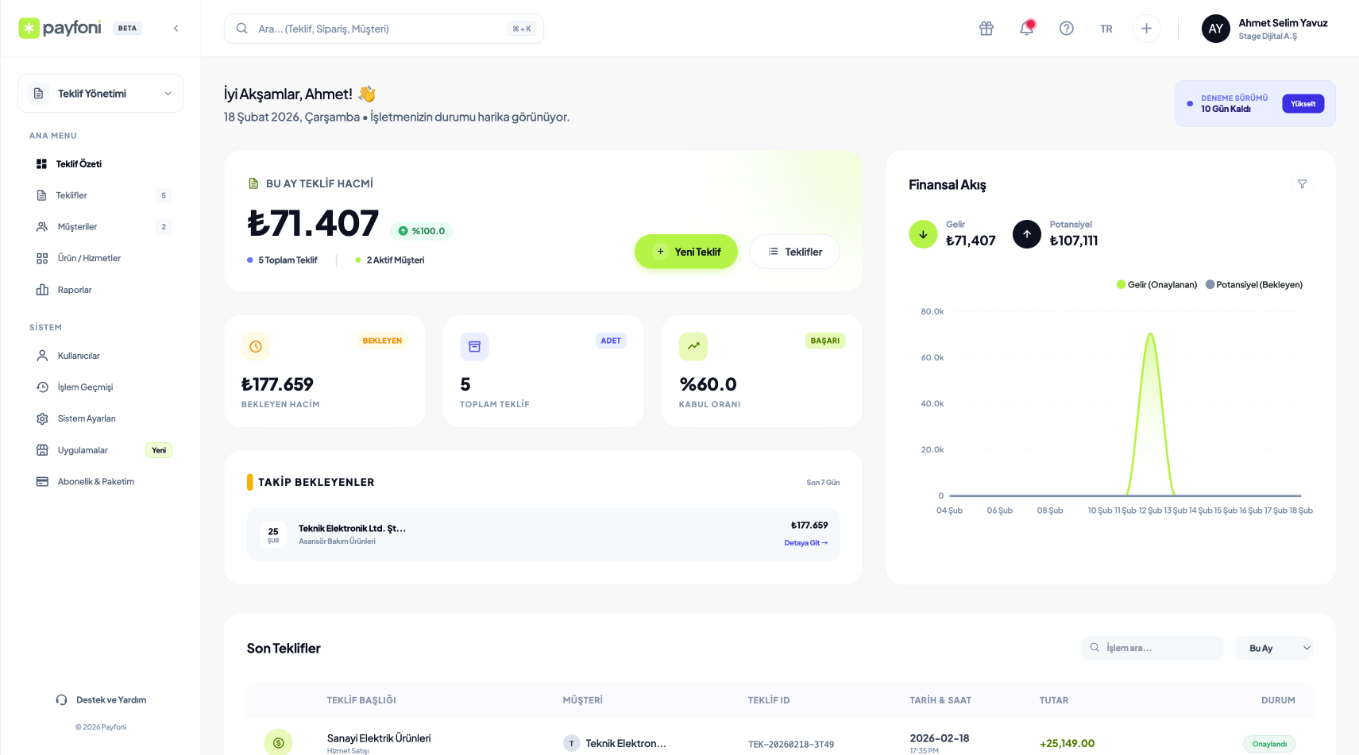Open Sistem Ayarları from the SISTEM menu

[86, 418]
